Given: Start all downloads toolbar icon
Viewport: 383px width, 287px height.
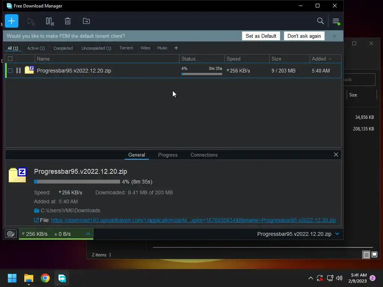Looking at the screenshot, I should click(31, 21).
